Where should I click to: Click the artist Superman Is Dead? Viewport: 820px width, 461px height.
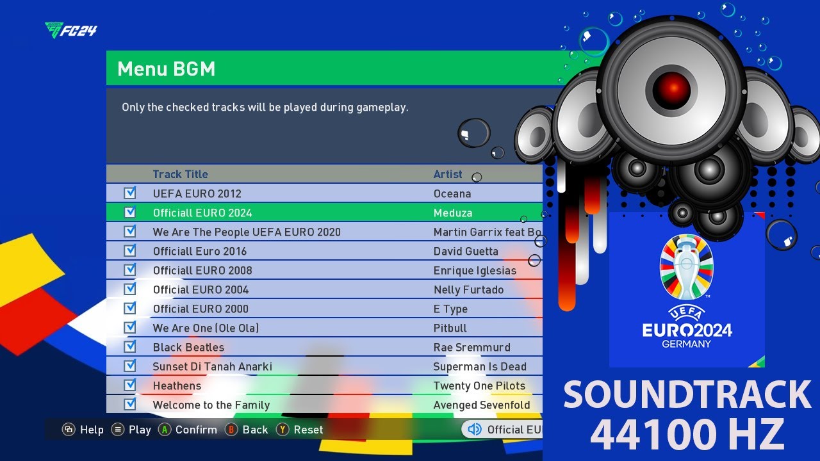click(480, 366)
